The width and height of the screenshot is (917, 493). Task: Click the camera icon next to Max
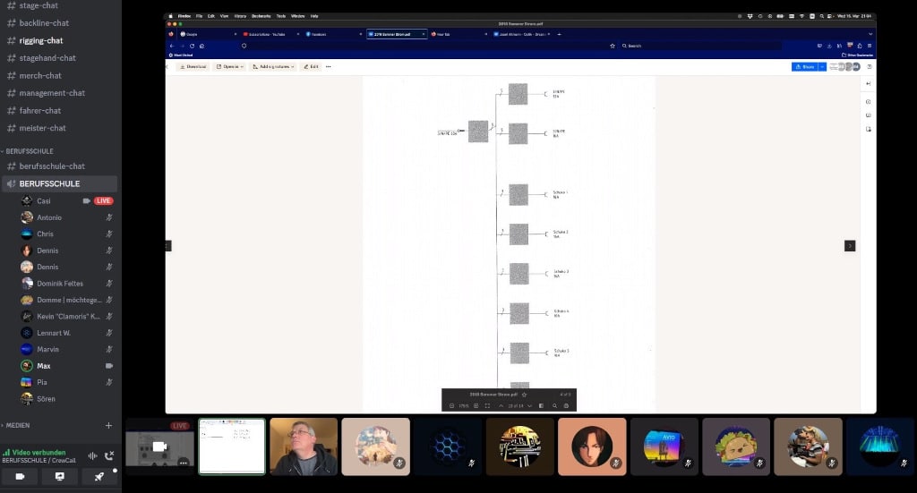pos(109,366)
